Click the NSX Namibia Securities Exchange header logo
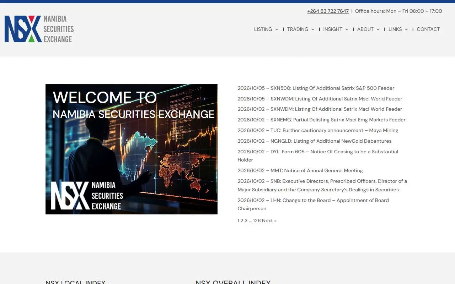This screenshot has width=455, height=284. 39,29
